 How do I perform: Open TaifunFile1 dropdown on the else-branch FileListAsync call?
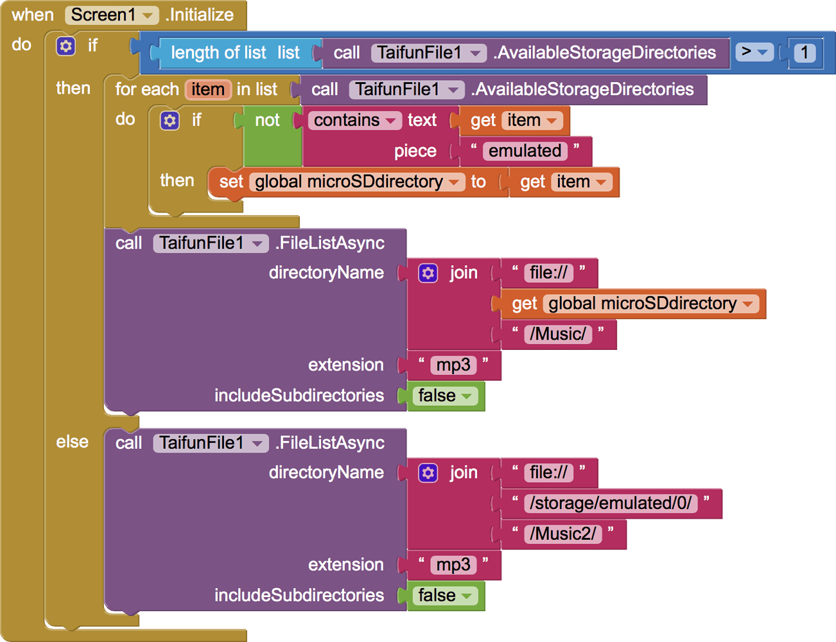(x=211, y=443)
